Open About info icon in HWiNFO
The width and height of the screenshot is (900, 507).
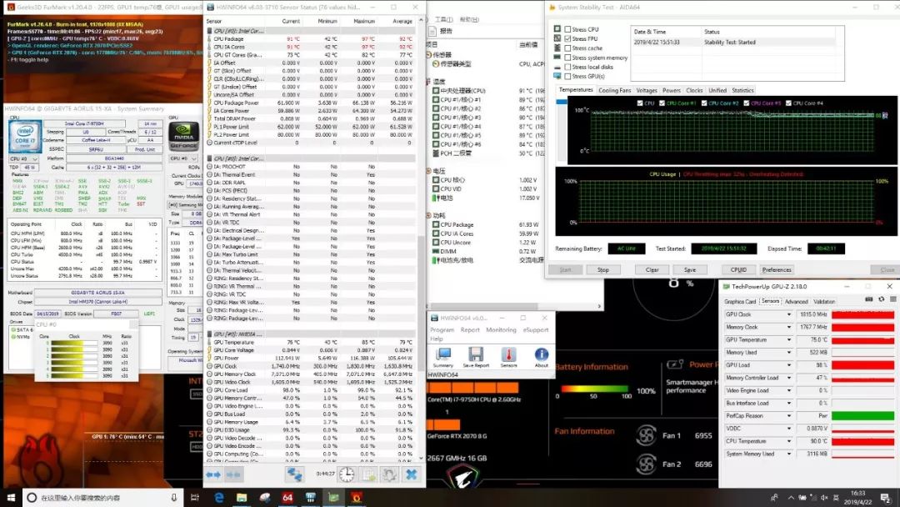[x=542, y=355]
